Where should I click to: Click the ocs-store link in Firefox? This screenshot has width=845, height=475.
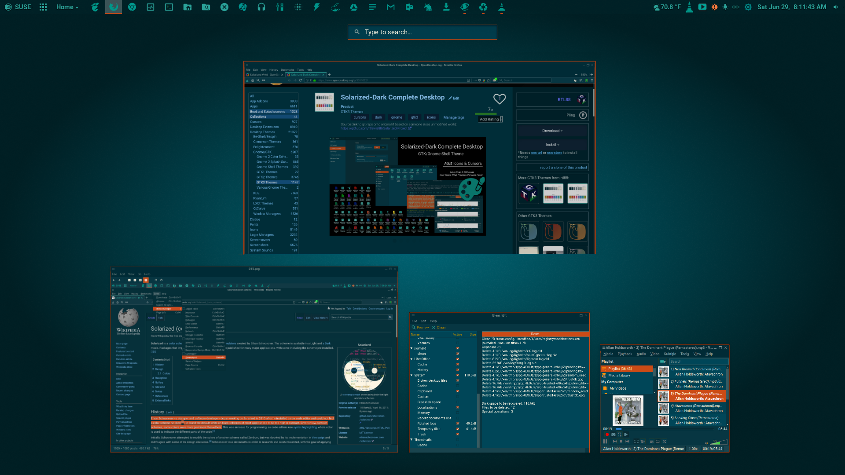coord(555,153)
